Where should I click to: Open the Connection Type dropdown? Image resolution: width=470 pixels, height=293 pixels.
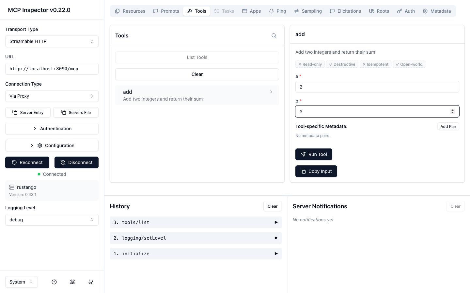pyautogui.click(x=52, y=96)
